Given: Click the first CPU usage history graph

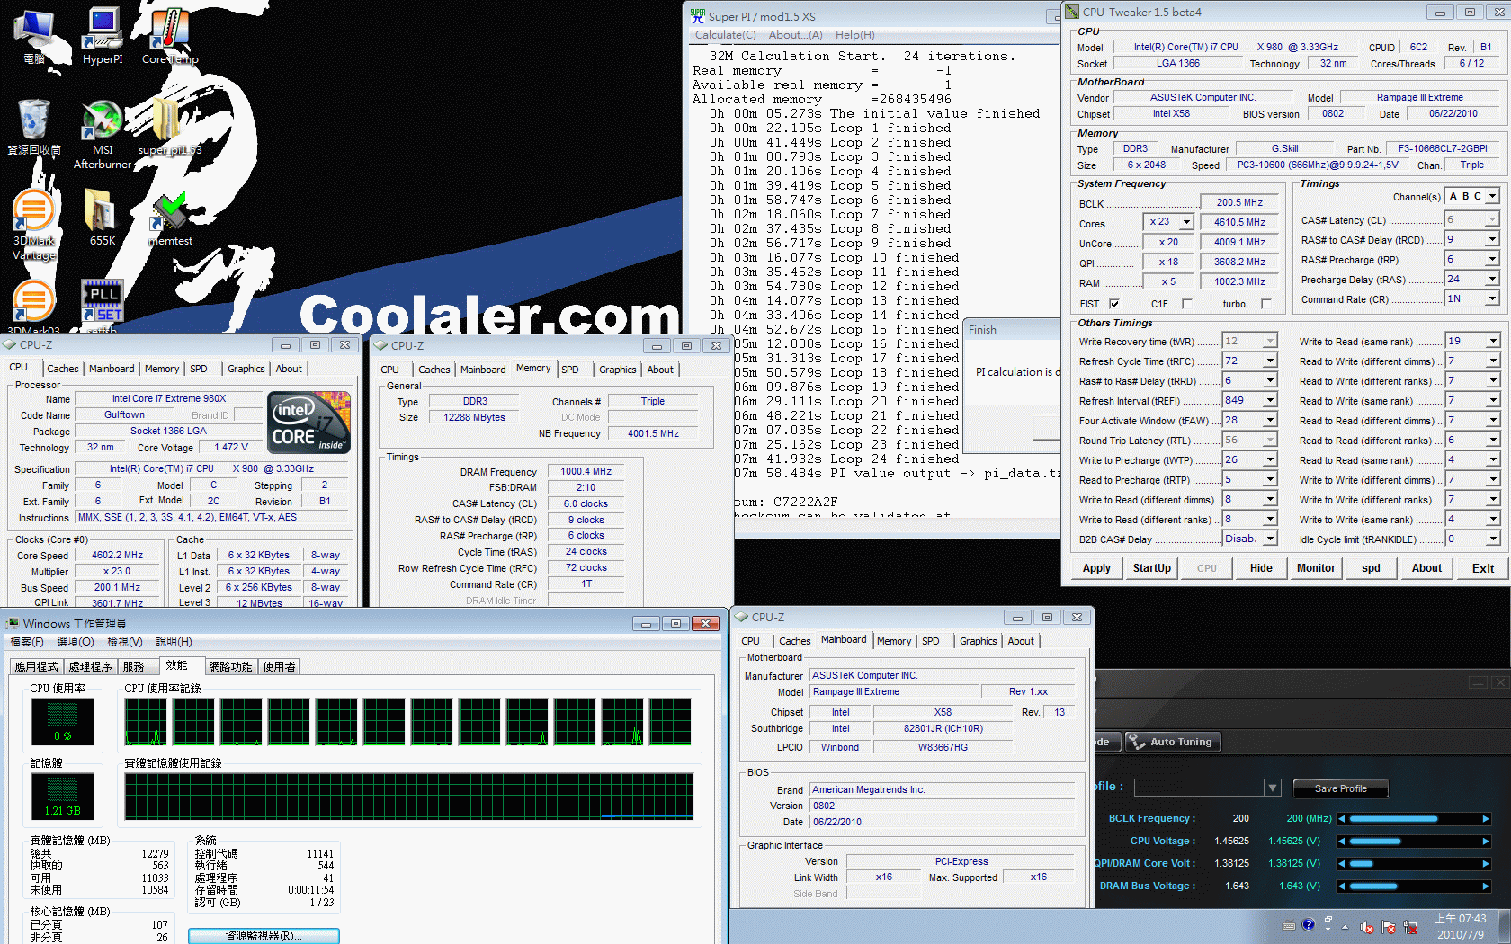Looking at the screenshot, I should point(146,722).
